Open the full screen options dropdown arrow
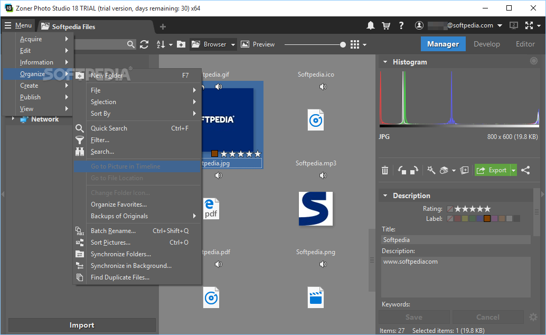546x335 pixels. [x=539, y=25]
